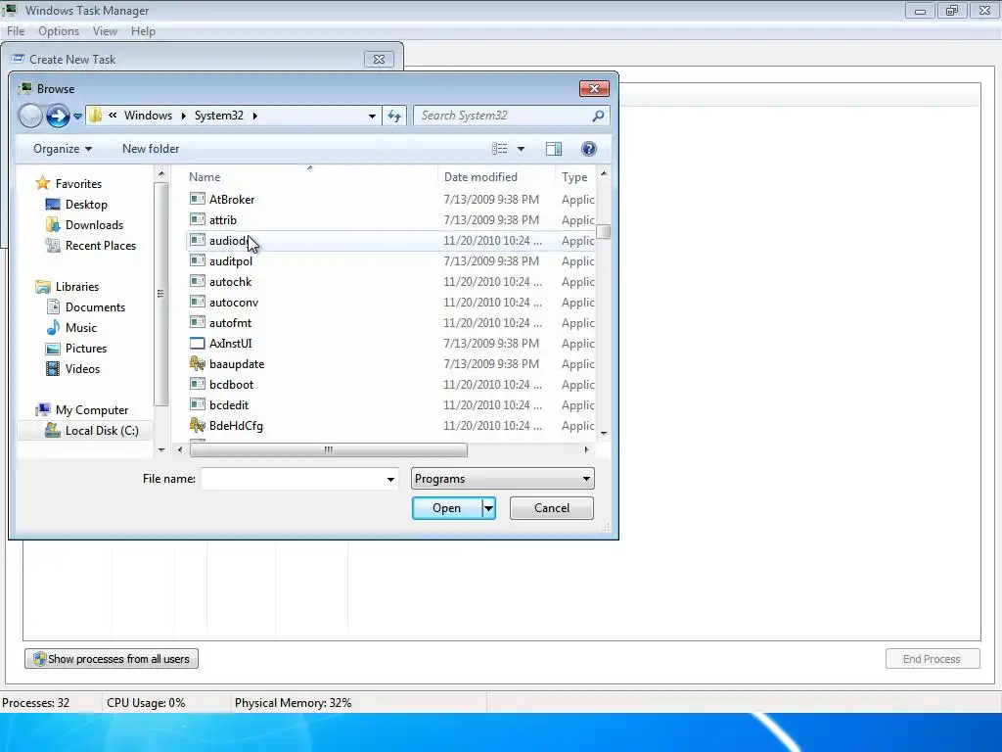Click End Process in Task Manager
The height and width of the screenshot is (752, 1002).
tap(933, 659)
